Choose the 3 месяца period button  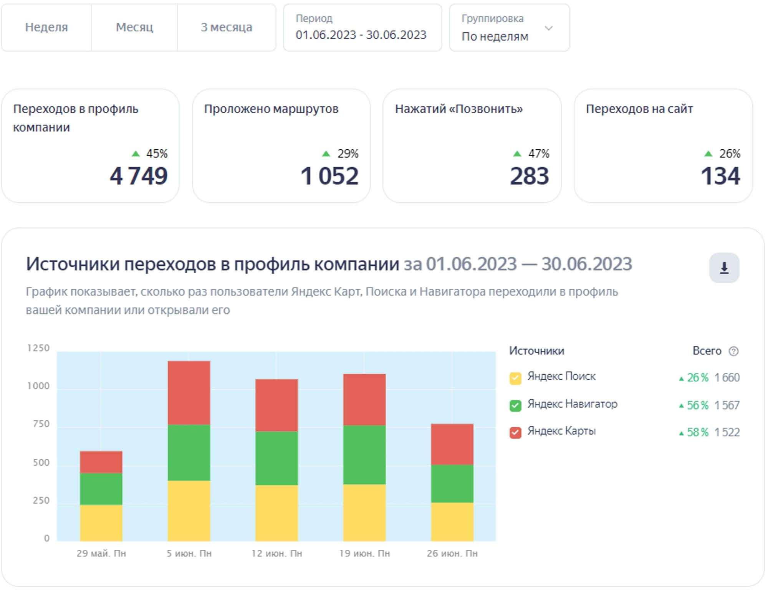tap(227, 27)
